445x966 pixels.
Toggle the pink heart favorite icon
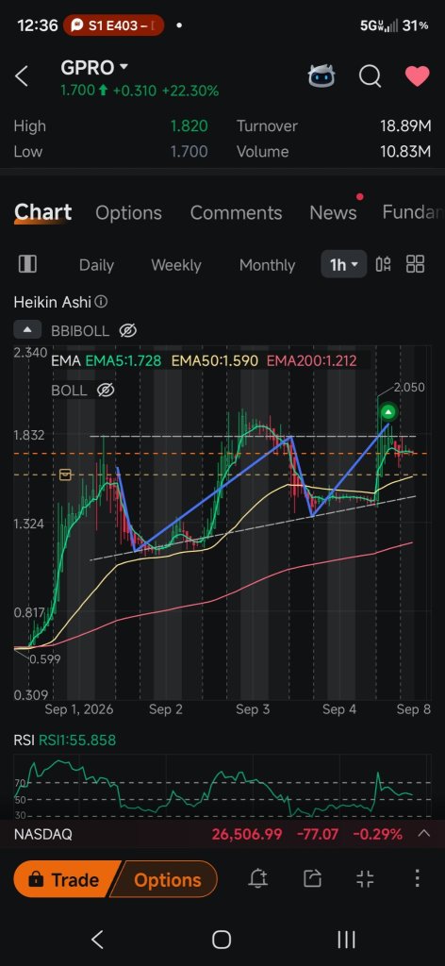tap(417, 76)
